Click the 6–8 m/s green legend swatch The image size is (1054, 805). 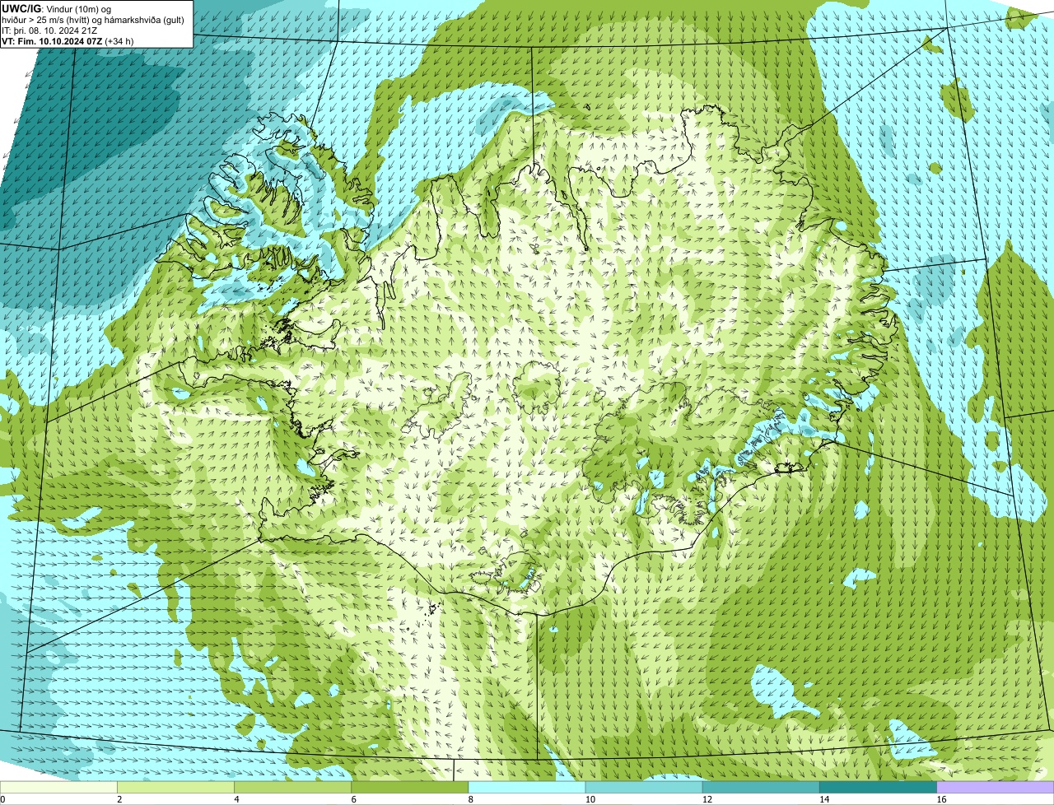point(410,787)
